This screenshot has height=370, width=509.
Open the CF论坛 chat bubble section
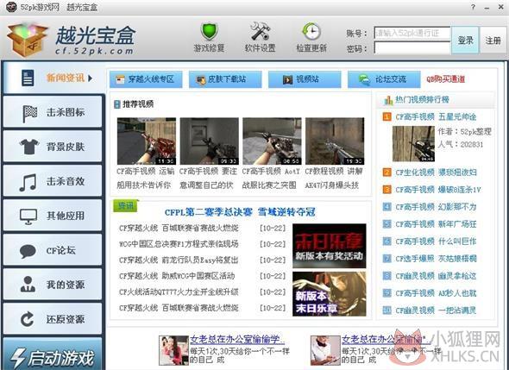tap(53, 250)
